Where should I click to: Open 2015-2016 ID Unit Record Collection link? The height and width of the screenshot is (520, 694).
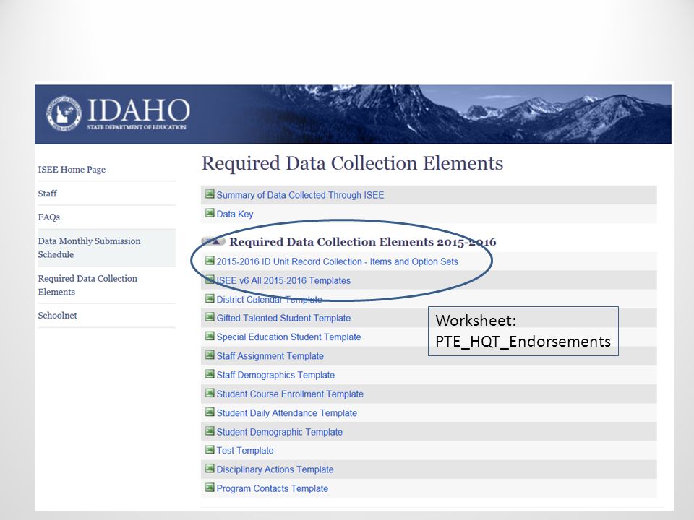pyautogui.click(x=338, y=261)
